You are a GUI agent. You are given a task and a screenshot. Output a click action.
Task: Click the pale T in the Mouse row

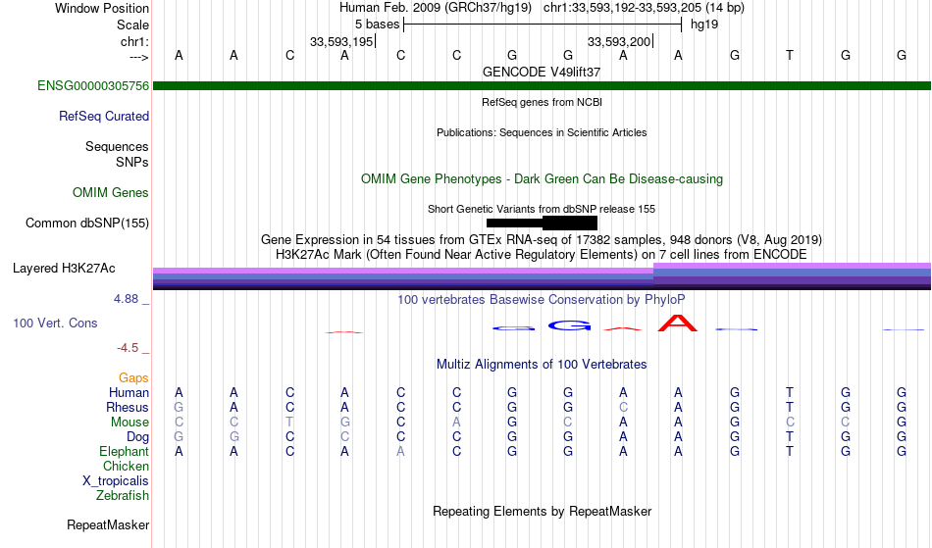[x=289, y=423]
